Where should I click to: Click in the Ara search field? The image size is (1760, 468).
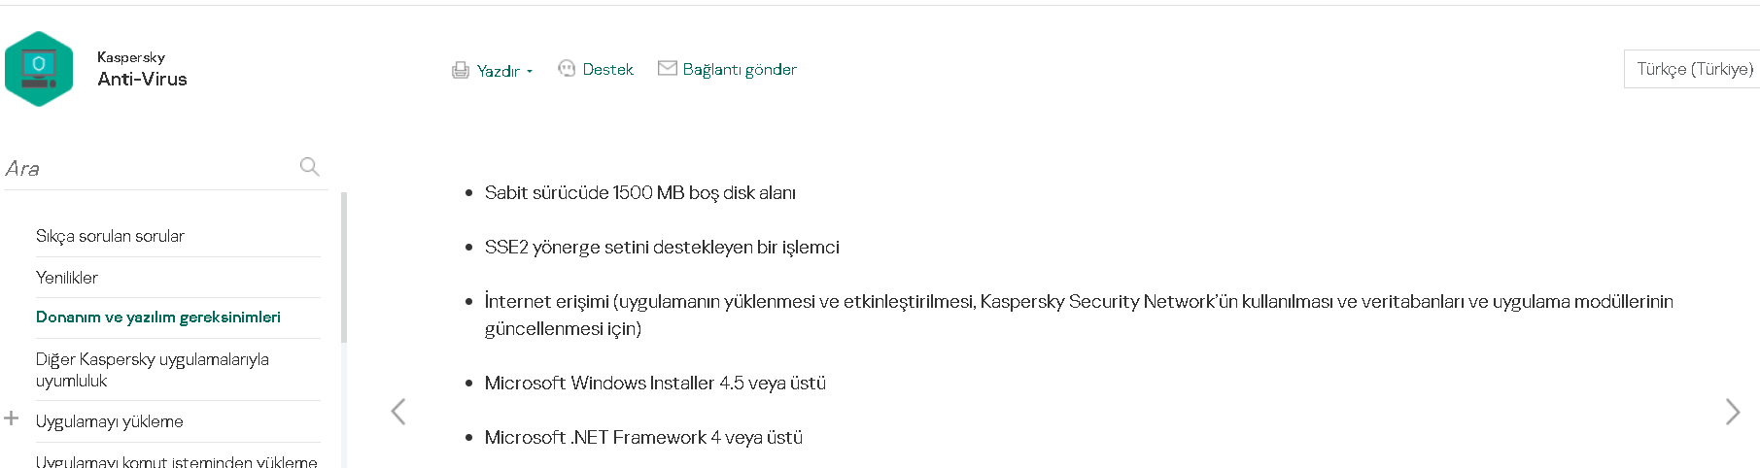(x=146, y=168)
